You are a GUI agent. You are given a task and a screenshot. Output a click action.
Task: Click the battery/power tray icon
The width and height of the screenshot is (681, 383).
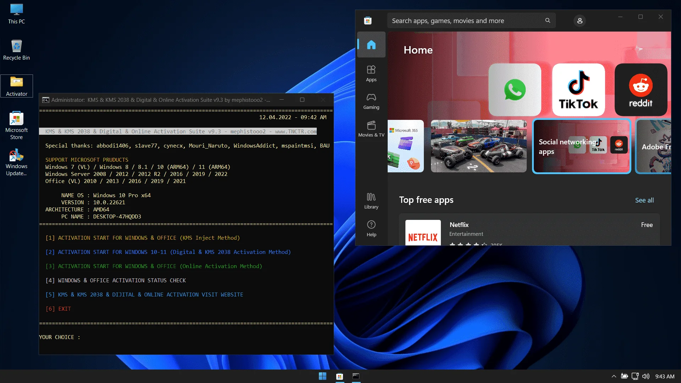click(x=625, y=376)
